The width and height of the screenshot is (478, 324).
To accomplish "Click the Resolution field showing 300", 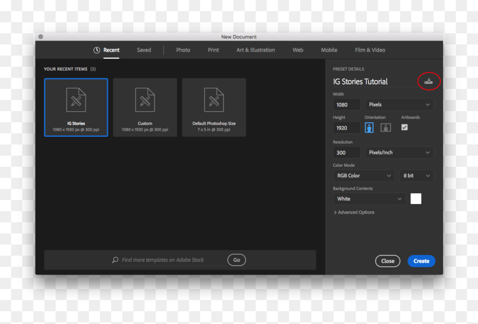I will (347, 152).
